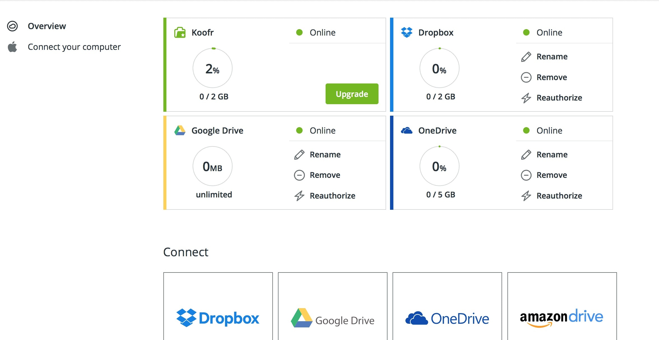Click the 'unlimited' storage label
Image resolution: width=659 pixels, height=340 pixels.
click(x=214, y=195)
